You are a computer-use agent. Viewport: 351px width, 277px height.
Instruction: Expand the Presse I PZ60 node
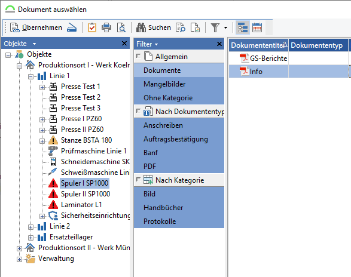coord(42,119)
